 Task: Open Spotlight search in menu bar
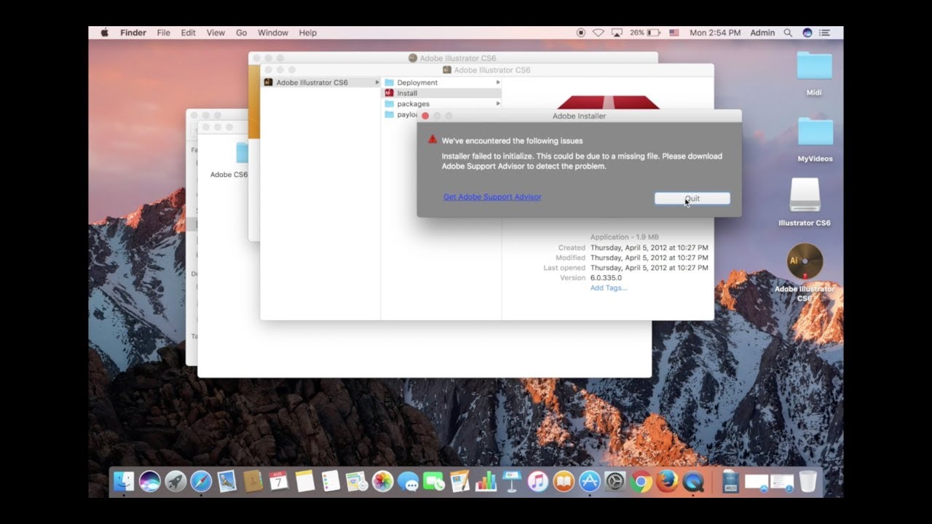click(788, 33)
